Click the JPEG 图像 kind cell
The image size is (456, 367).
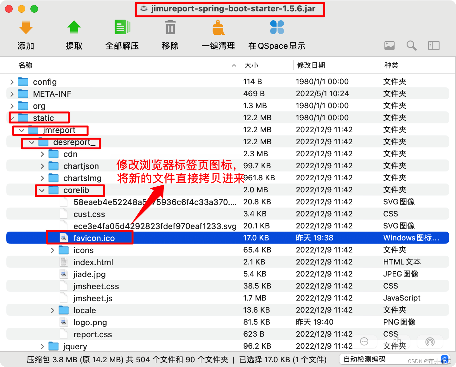(x=401, y=274)
